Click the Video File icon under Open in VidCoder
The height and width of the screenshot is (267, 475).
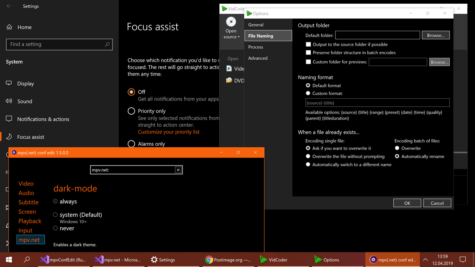(230, 68)
